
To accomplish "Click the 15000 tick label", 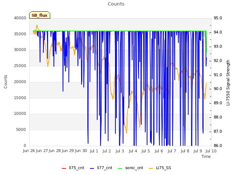I will [20, 98].
